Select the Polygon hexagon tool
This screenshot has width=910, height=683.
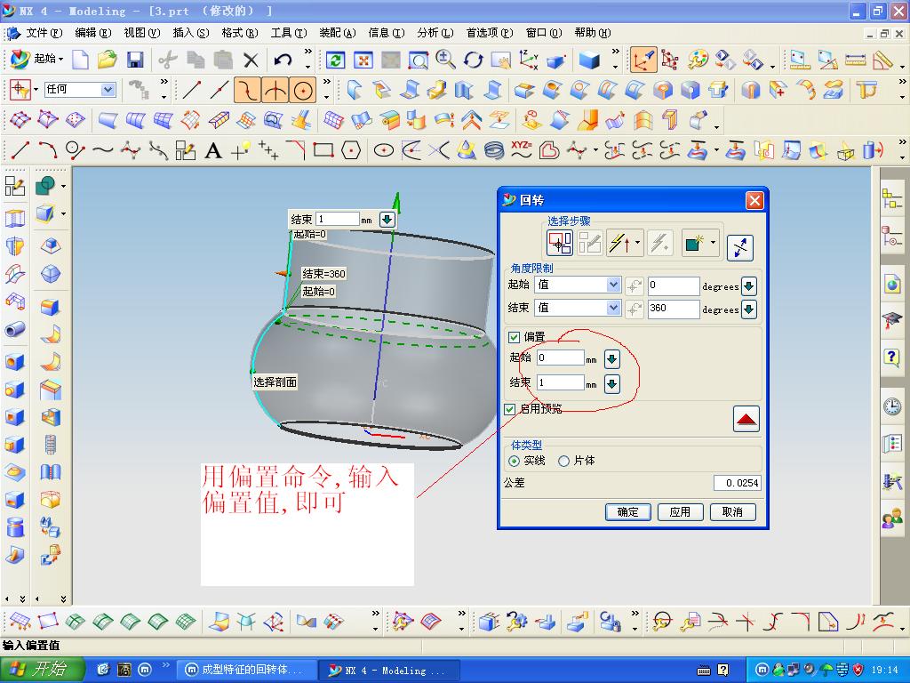pyautogui.click(x=351, y=150)
